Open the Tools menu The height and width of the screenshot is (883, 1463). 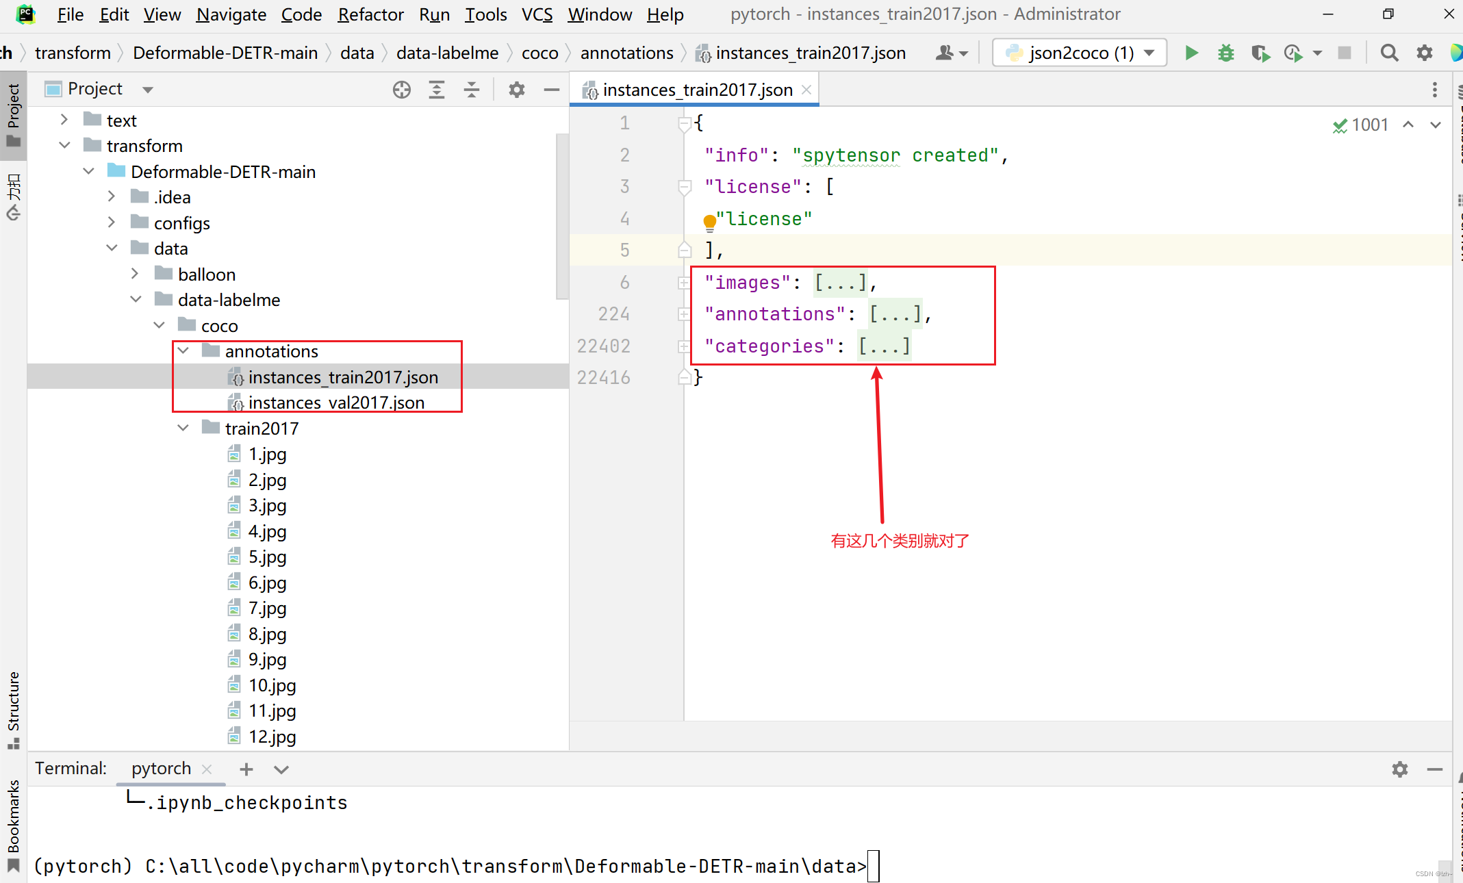(x=485, y=14)
